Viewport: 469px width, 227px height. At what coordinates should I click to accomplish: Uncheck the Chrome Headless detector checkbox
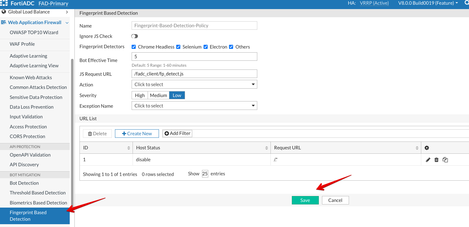click(134, 47)
